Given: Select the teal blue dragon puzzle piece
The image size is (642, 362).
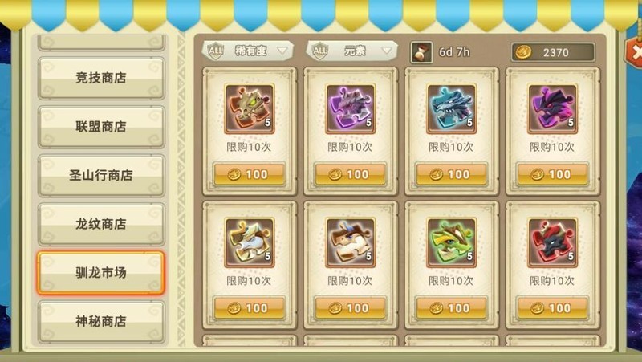Looking at the screenshot, I should pyautogui.click(x=452, y=109).
